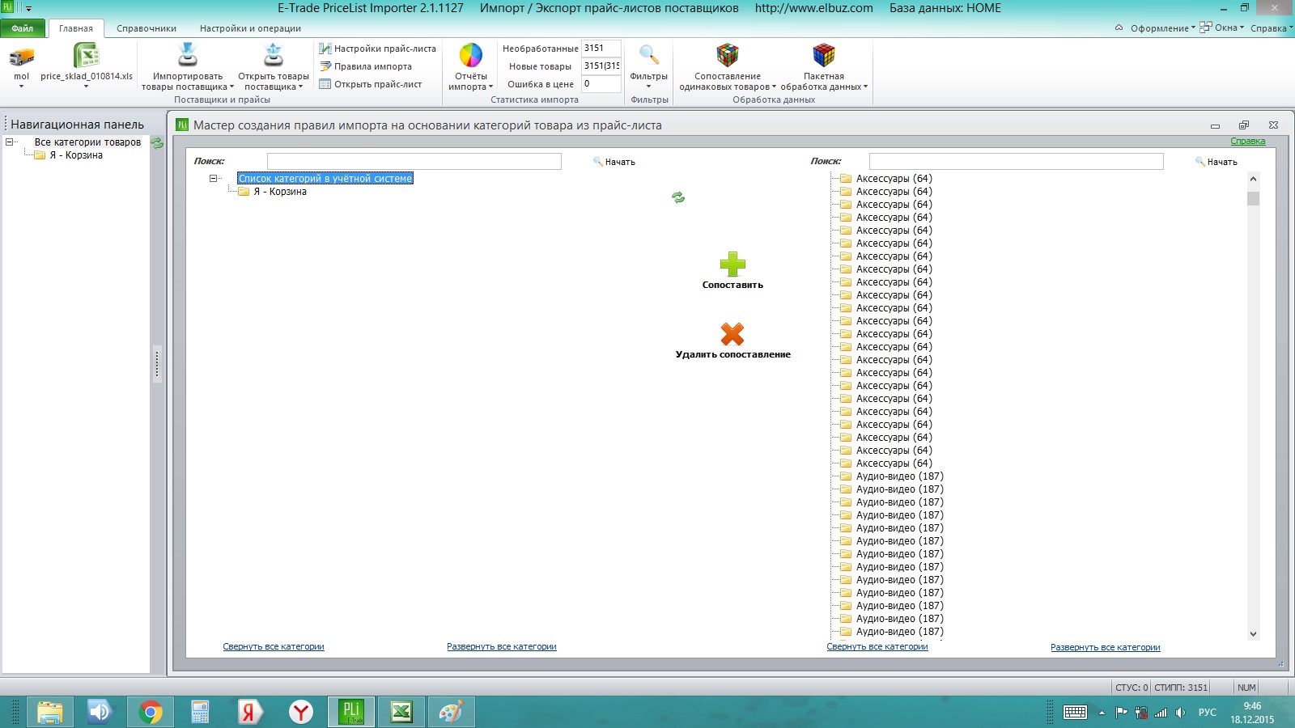Click the Отчёты импорта pie chart icon
This screenshot has width=1295, height=728.
point(471,55)
